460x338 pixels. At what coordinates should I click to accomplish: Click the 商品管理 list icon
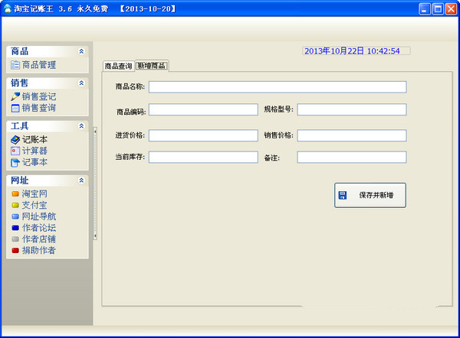point(15,65)
